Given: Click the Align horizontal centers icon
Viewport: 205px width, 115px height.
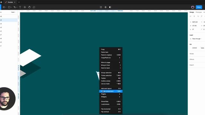Looking at the screenshot, I should pos(194,16).
